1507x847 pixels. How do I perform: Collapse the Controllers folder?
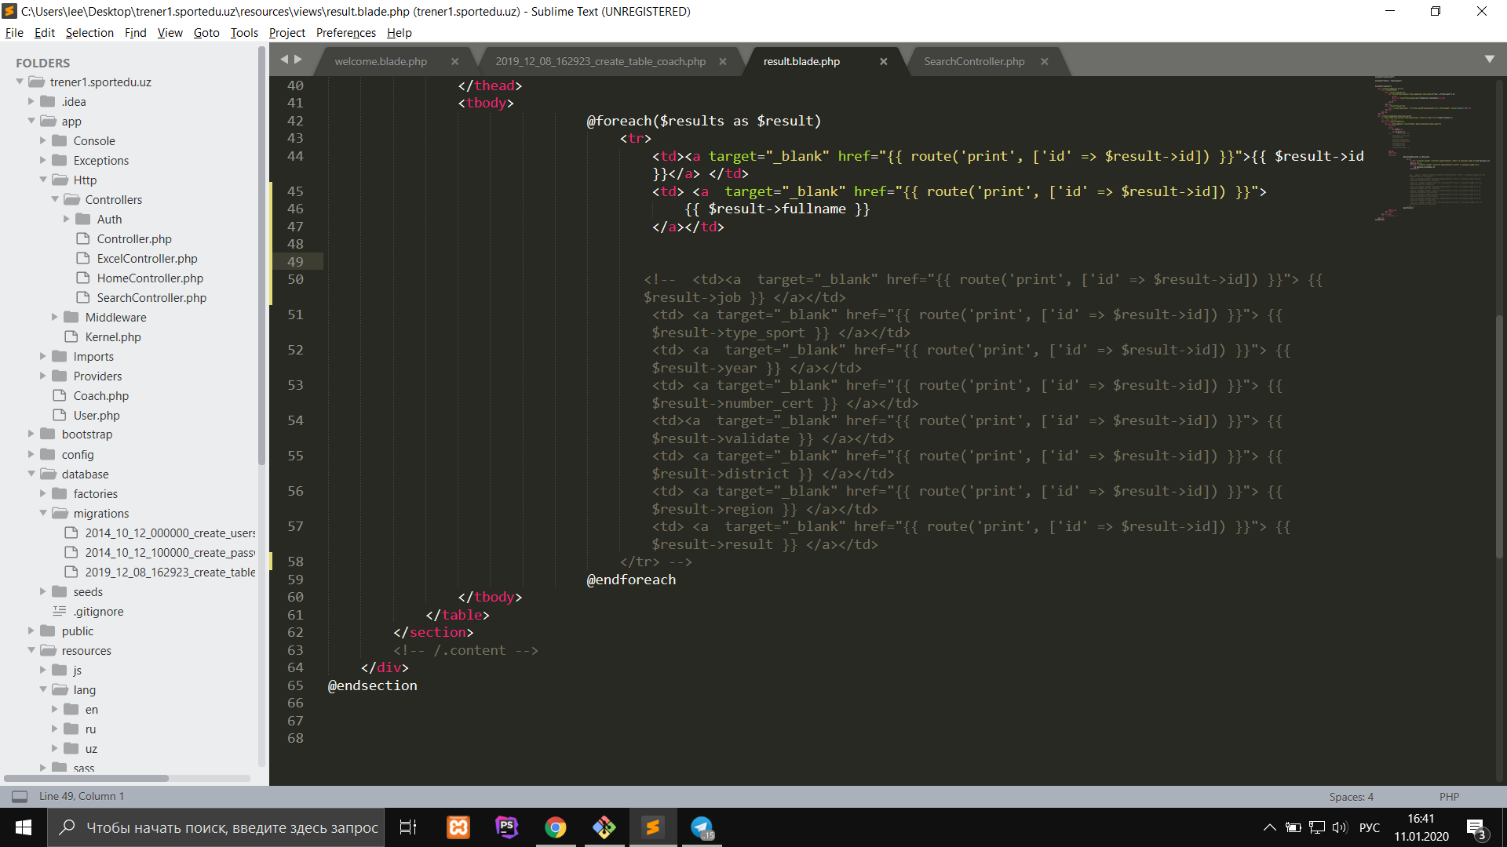pyautogui.click(x=55, y=199)
